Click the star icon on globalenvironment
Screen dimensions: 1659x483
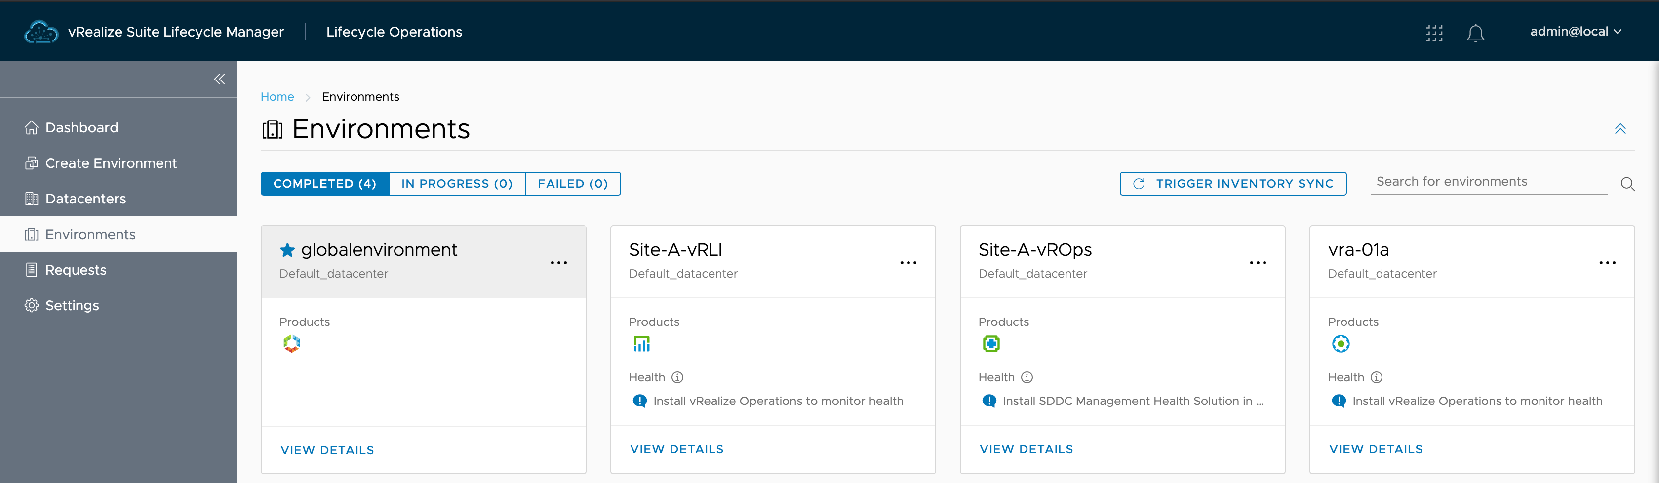[287, 250]
